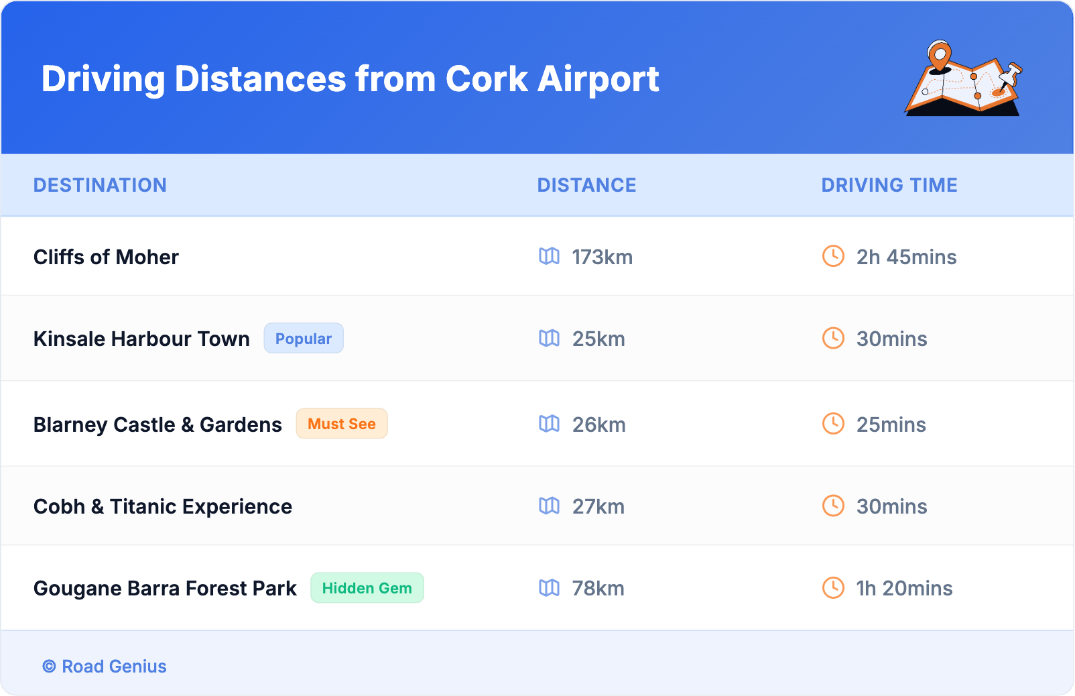Select Blarney Castle & Gardens destination name
1075x696 pixels.
pyautogui.click(x=157, y=424)
